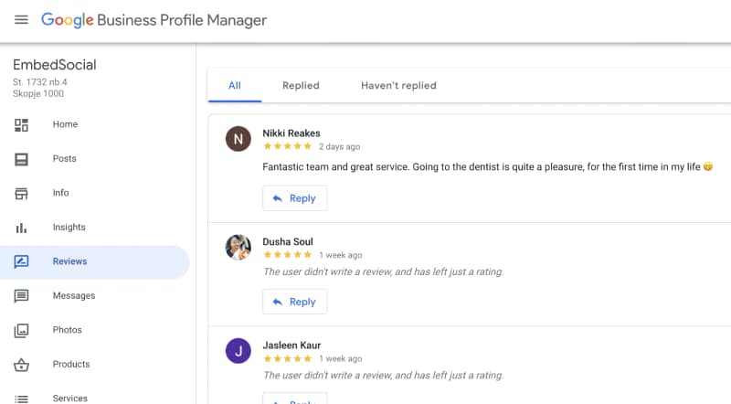This screenshot has height=404, width=731.
Task: Click Nikki Reakes' five-star rating
Action: tap(287, 146)
